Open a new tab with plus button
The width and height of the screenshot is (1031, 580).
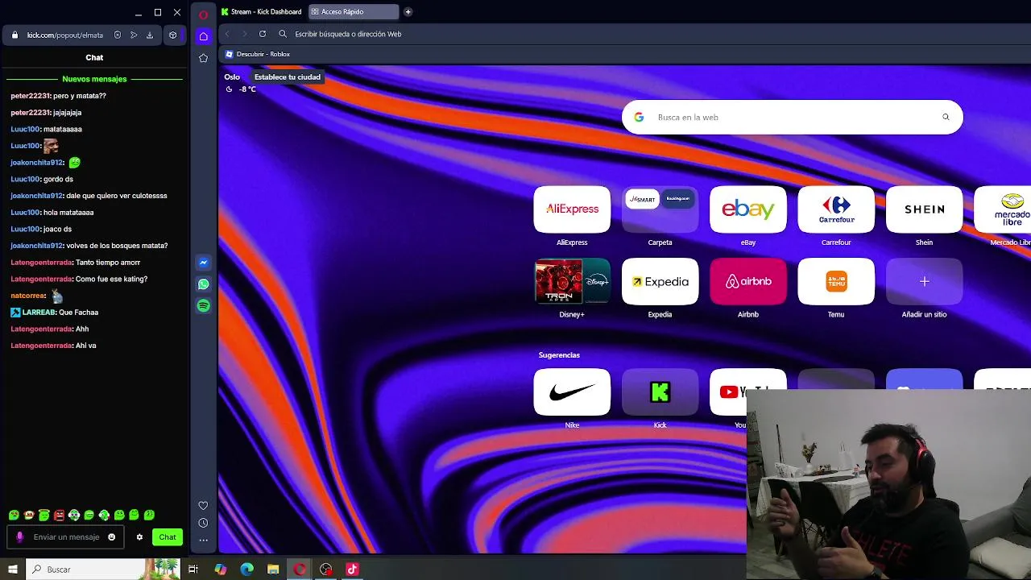(x=408, y=12)
